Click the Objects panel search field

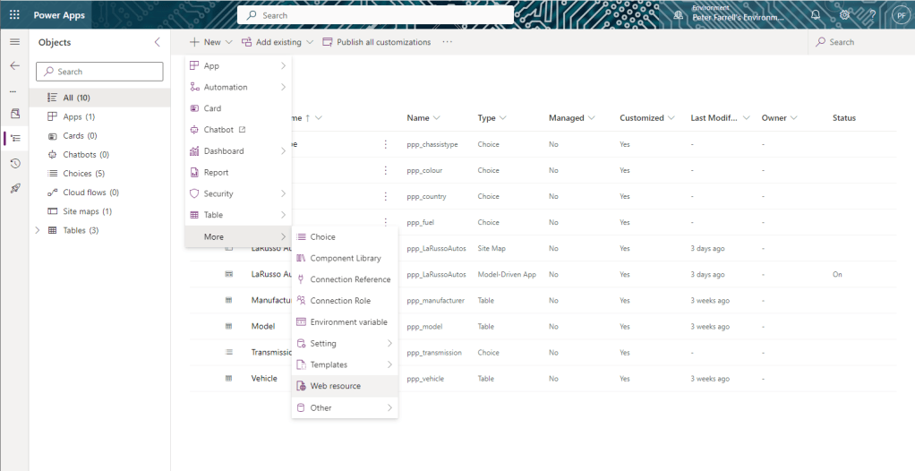coord(100,72)
